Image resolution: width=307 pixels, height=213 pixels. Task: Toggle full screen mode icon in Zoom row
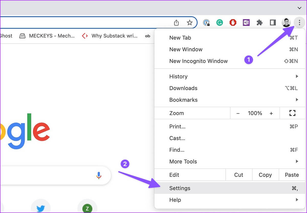292,113
